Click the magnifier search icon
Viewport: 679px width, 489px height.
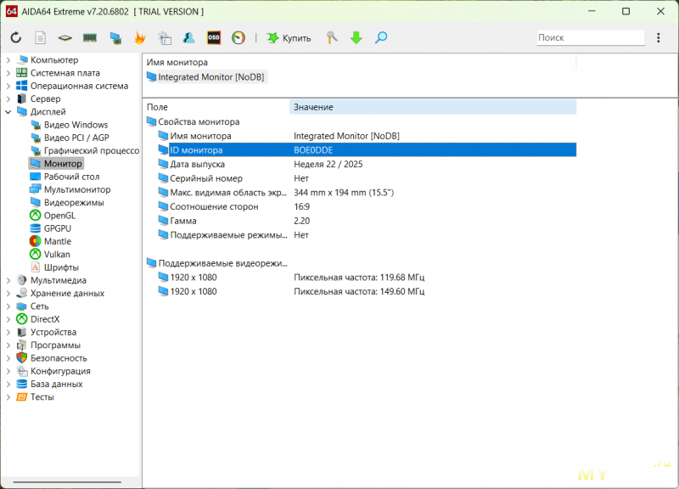pos(381,38)
